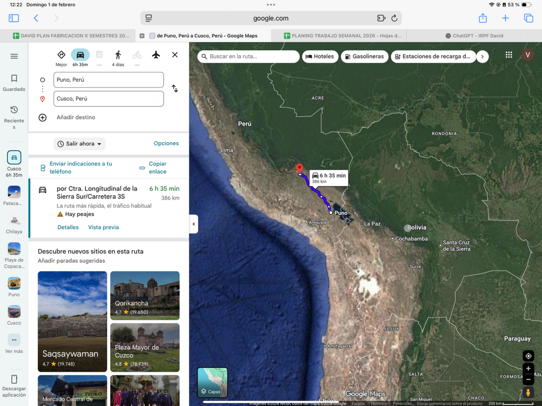Click Hoteles filter chip
This screenshot has width=542, height=406.
click(x=320, y=56)
